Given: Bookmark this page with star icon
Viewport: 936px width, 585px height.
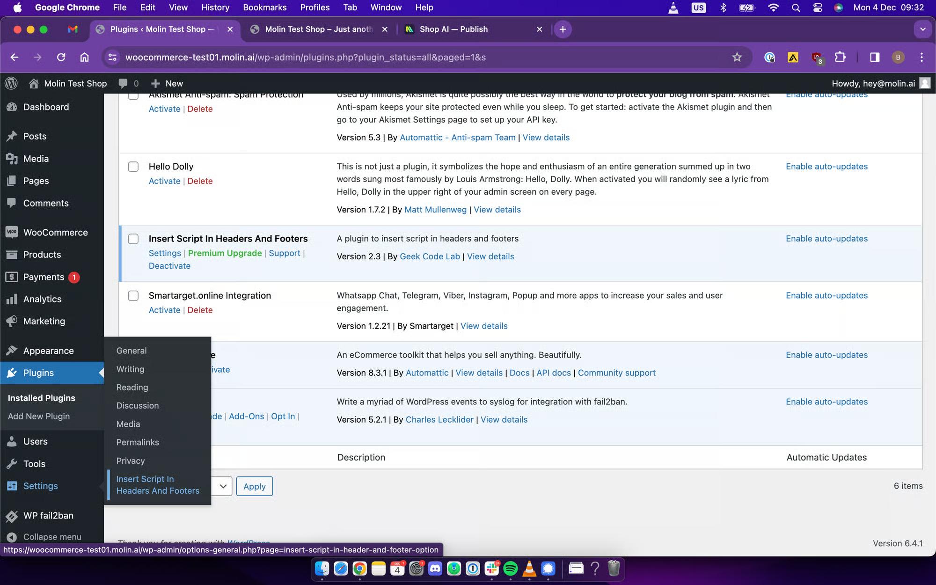Looking at the screenshot, I should (x=737, y=57).
